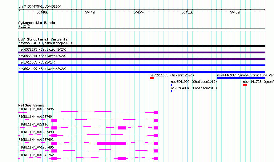Open the FIGNL1|NM_001287496 transcript label
Screen dimensions: 274x162
(x=36, y=147)
